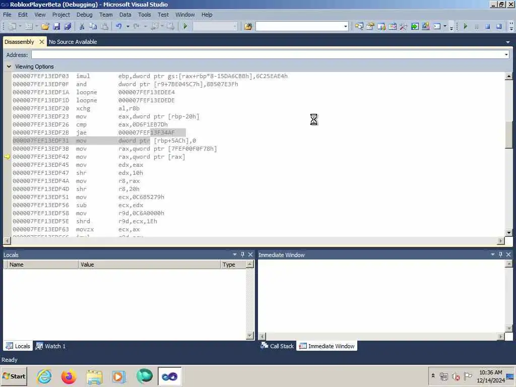Viewport: 516px width, 387px height.
Task: Open Locals panel window position dropdown
Action: (235, 254)
